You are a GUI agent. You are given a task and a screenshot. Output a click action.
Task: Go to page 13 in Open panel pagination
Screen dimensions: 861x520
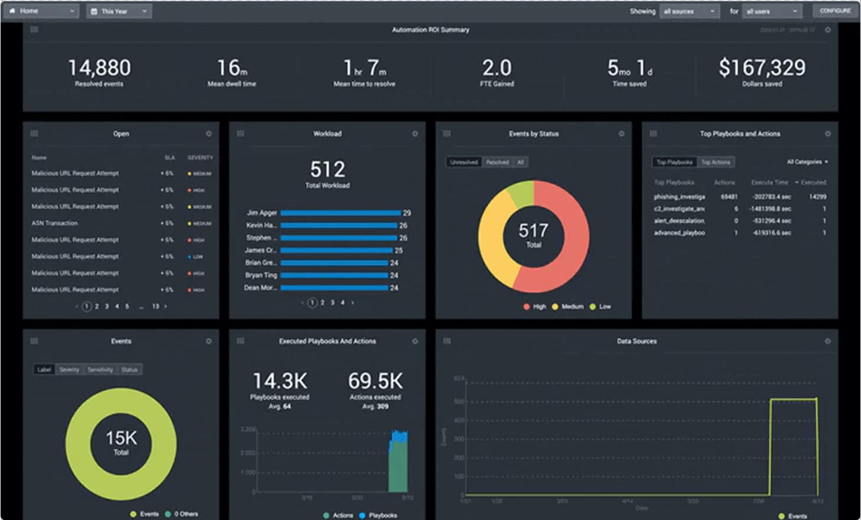[156, 307]
